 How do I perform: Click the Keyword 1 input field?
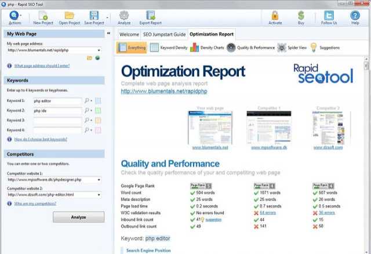(57, 101)
